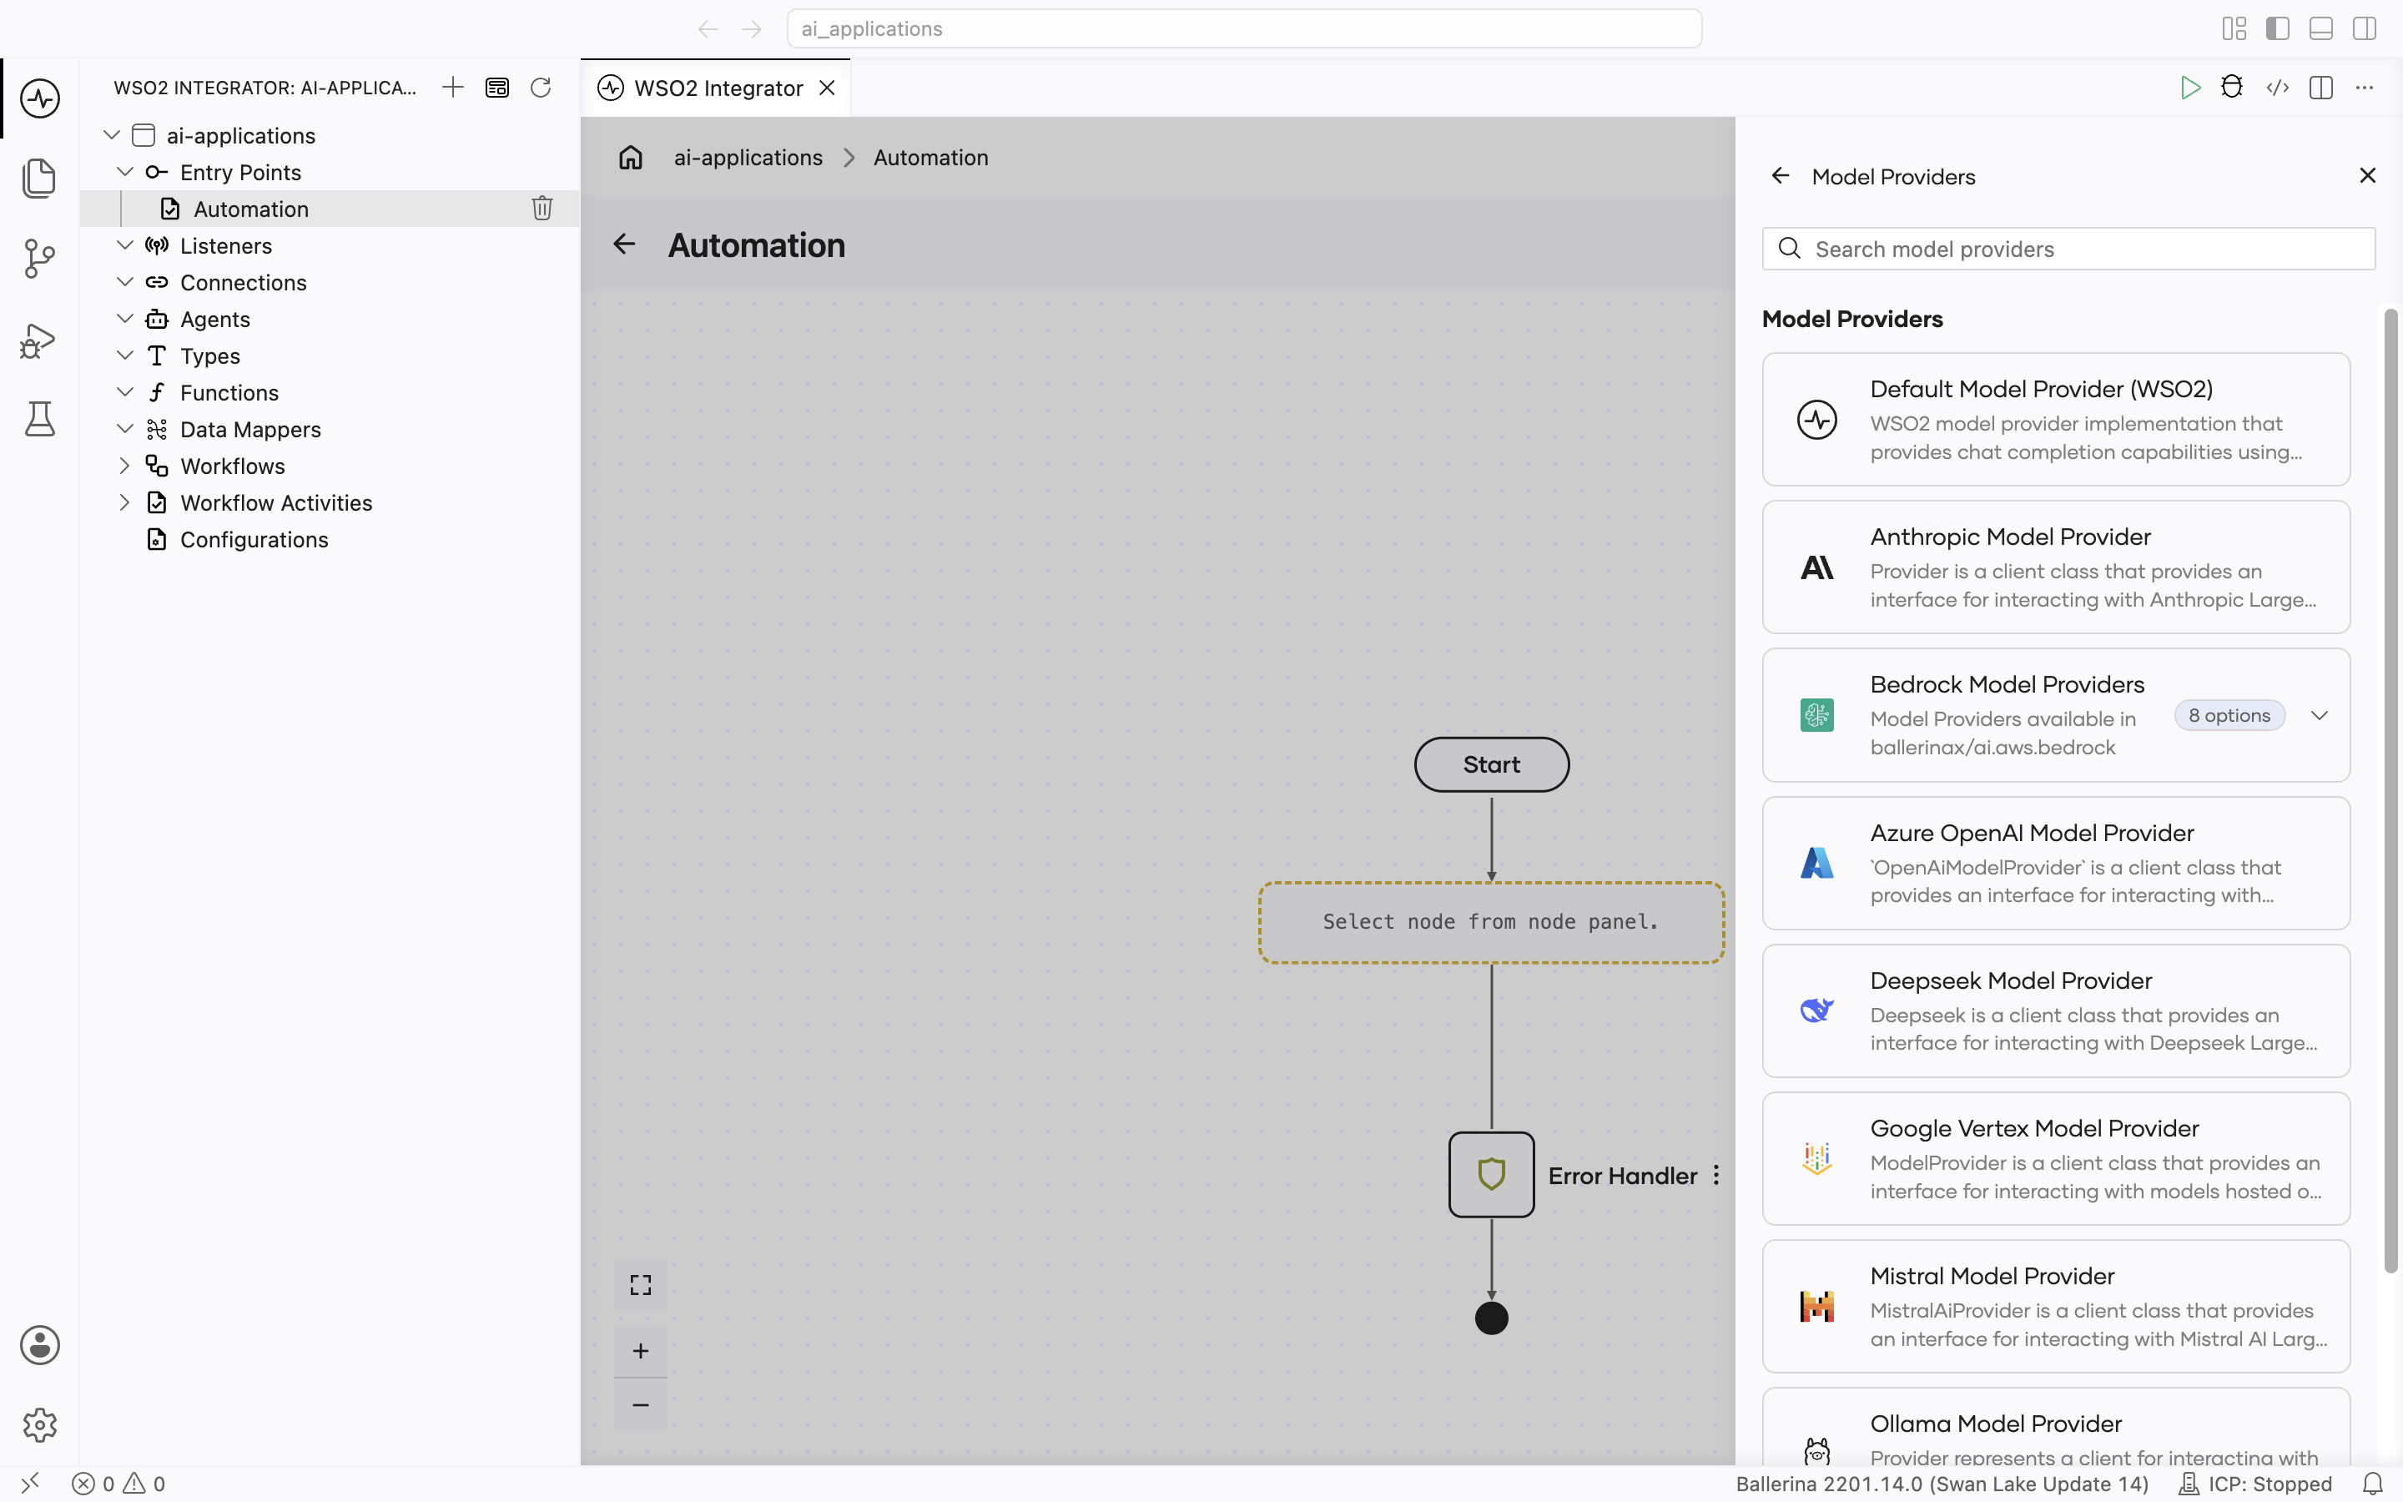Close the Model Providers panel
Viewport: 2403px width, 1502px height.
pos(2367,176)
